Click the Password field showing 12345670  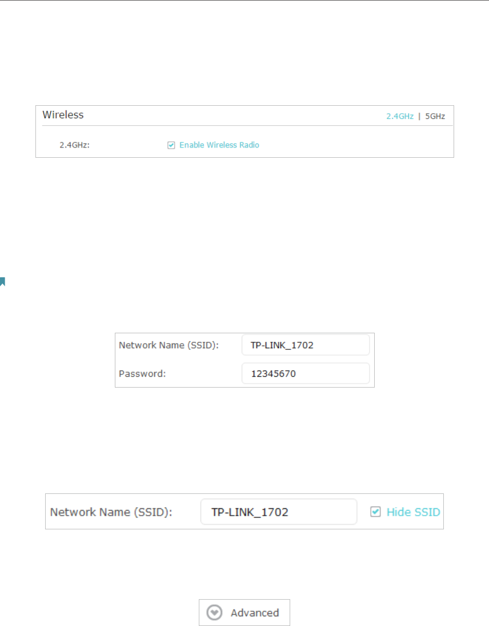click(306, 373)
